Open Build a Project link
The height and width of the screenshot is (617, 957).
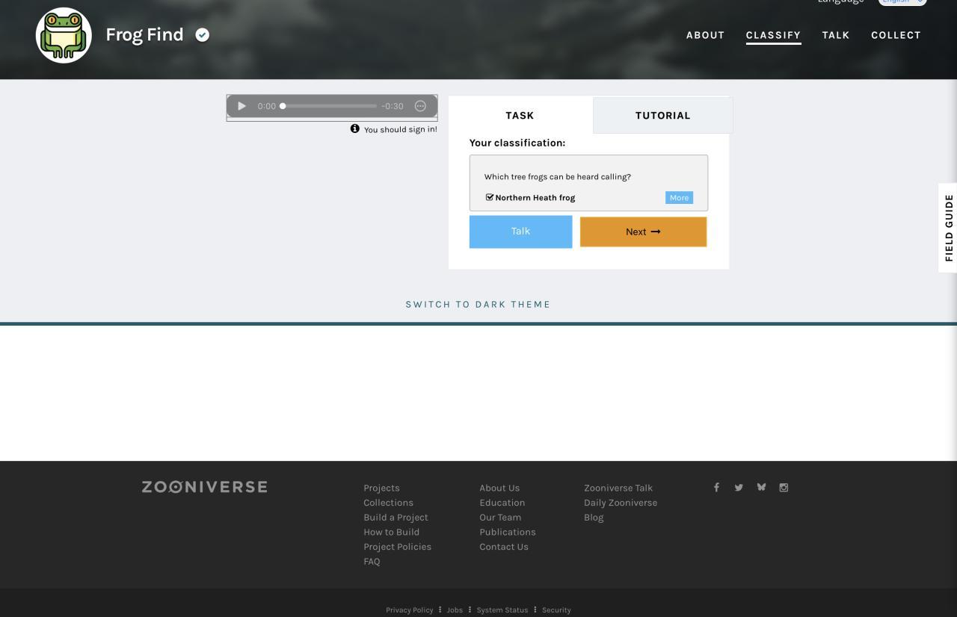396,517
